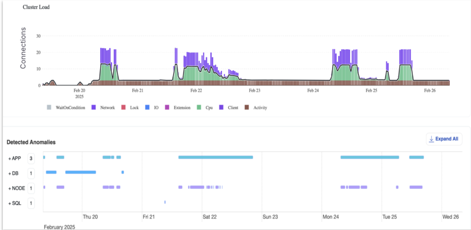471x230 pixels.
Task: Click the Feb 20 chart axis label
Action: (80, 90)
